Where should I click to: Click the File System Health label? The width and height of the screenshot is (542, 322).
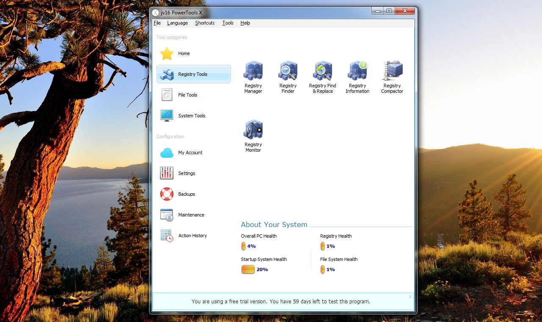[339, 259]
